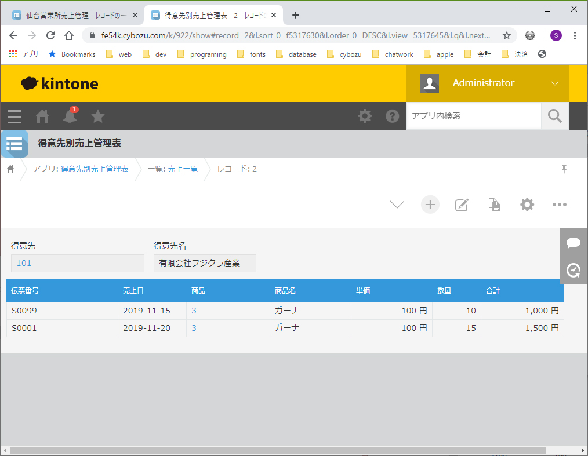Open kintone settings gear in dark bar

click(365, 116)
